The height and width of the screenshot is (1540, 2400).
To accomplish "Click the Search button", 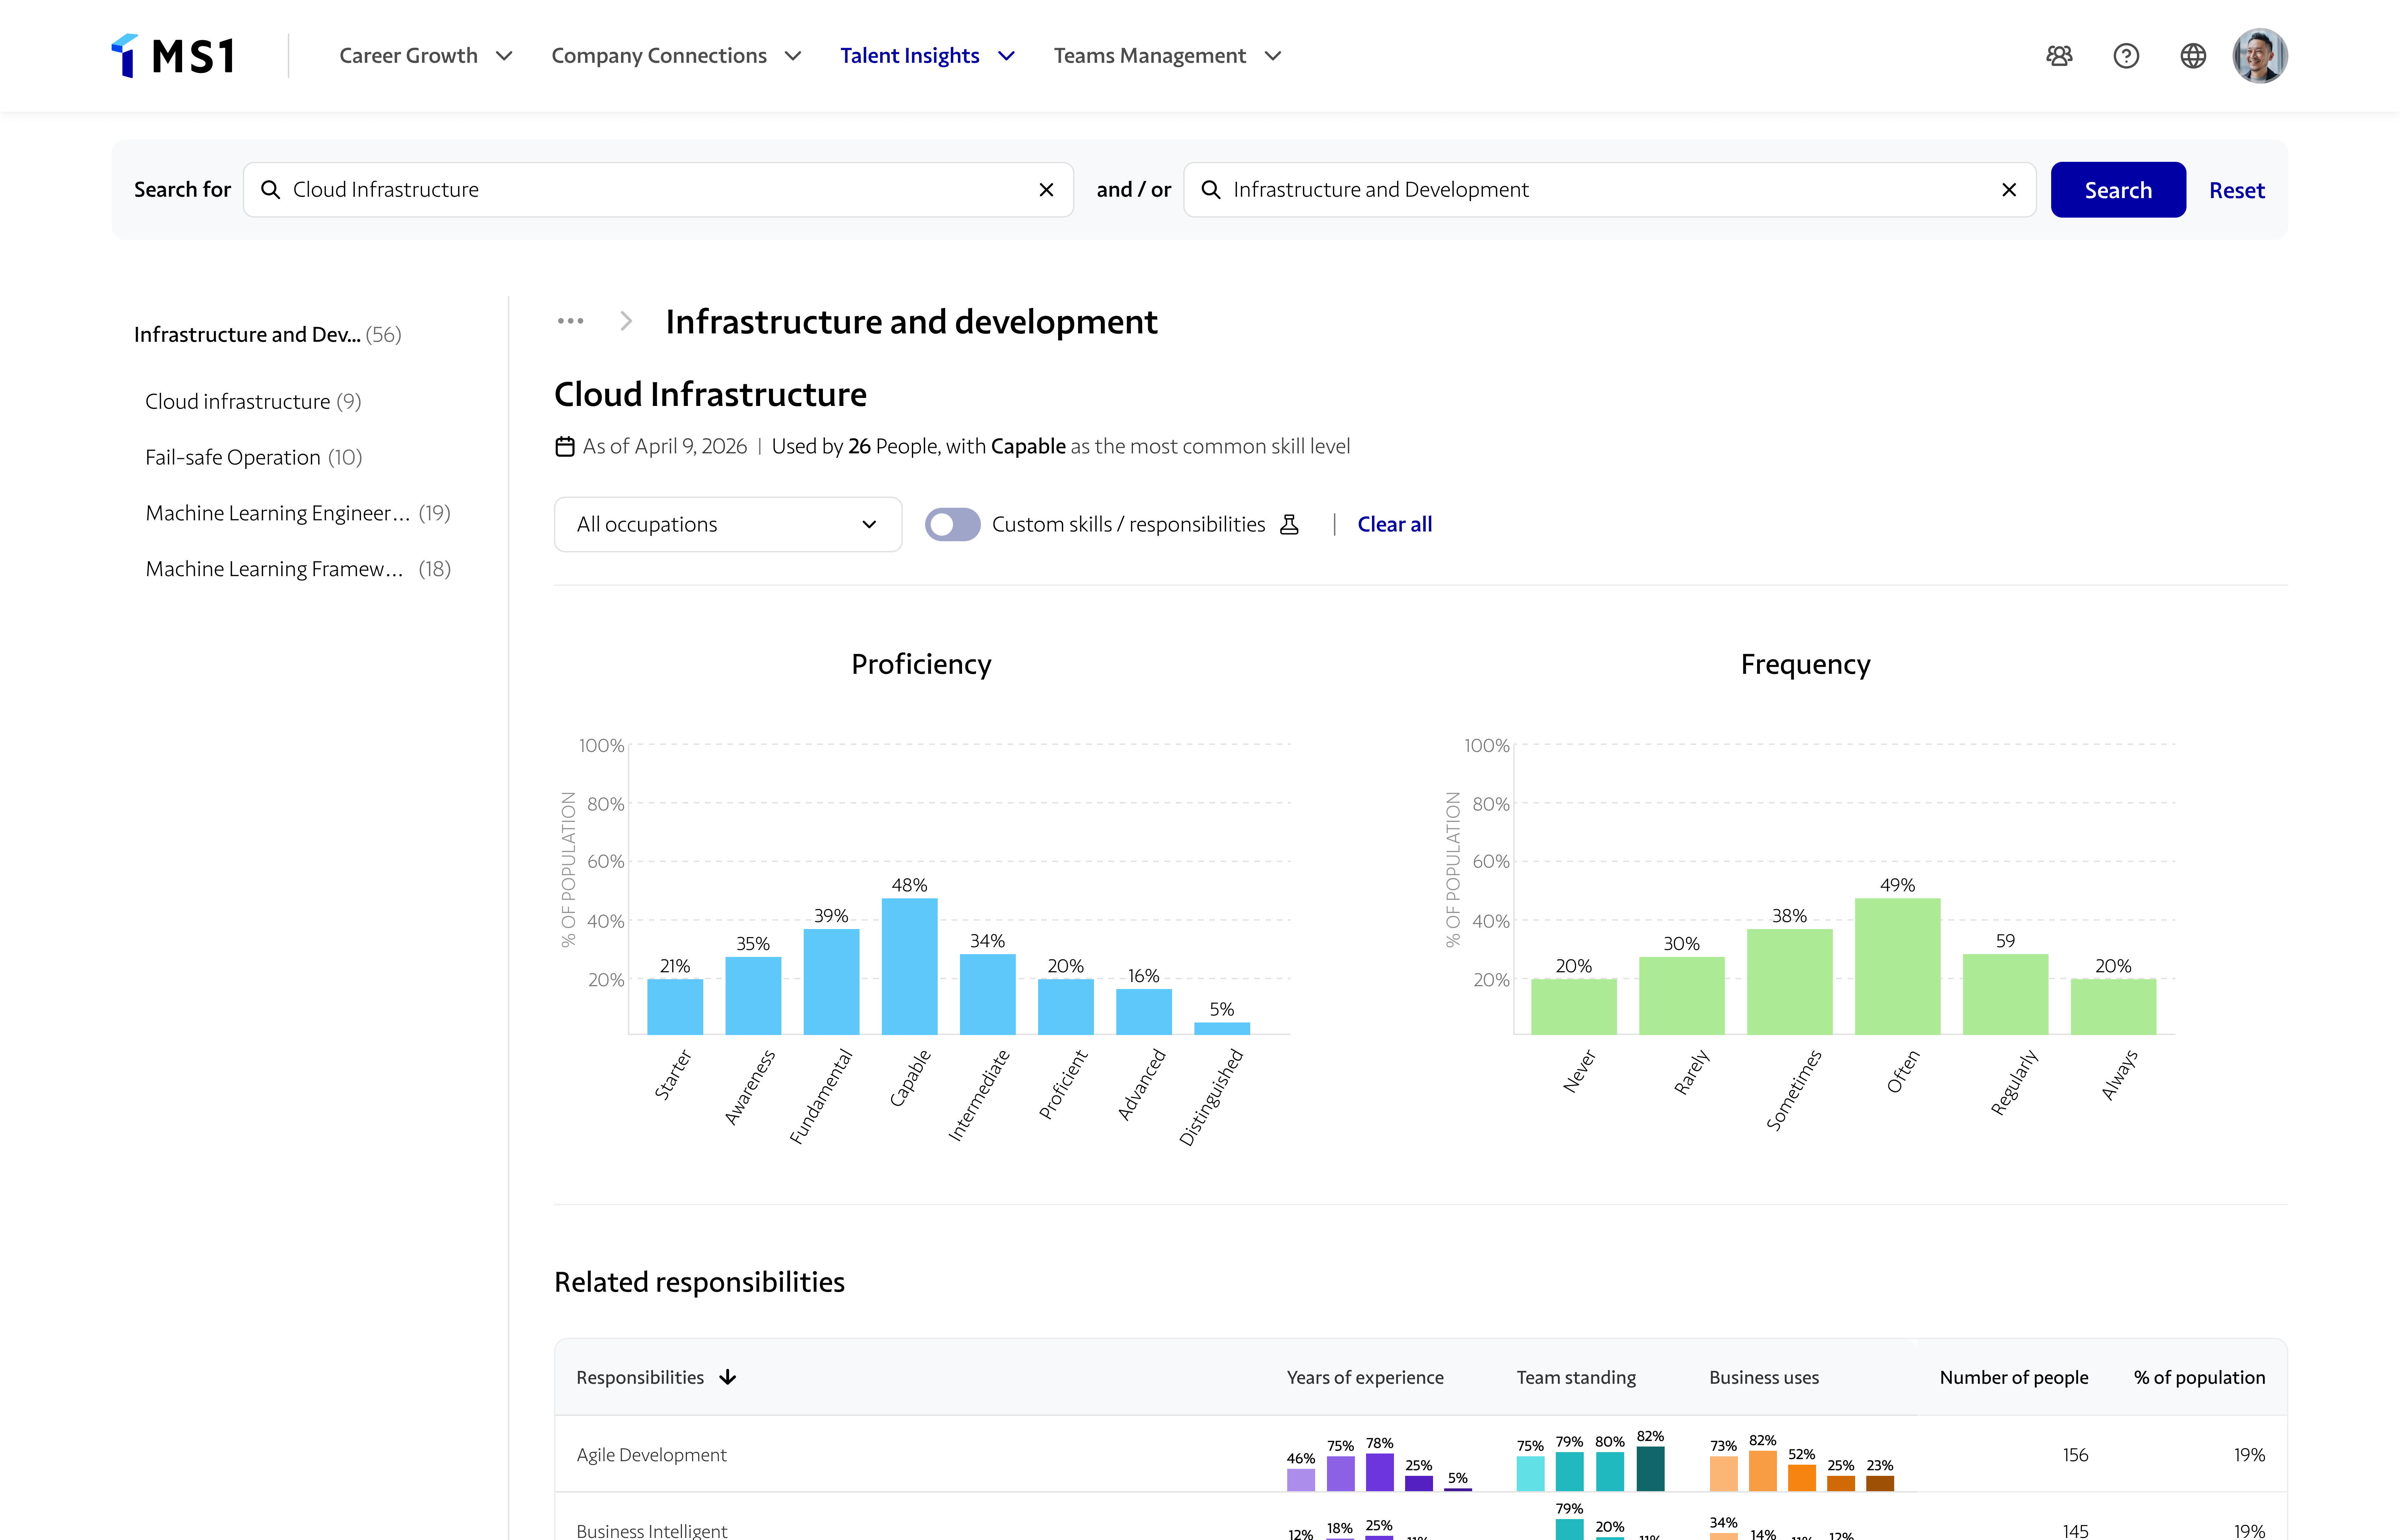I will click(x=2118, y=190).
